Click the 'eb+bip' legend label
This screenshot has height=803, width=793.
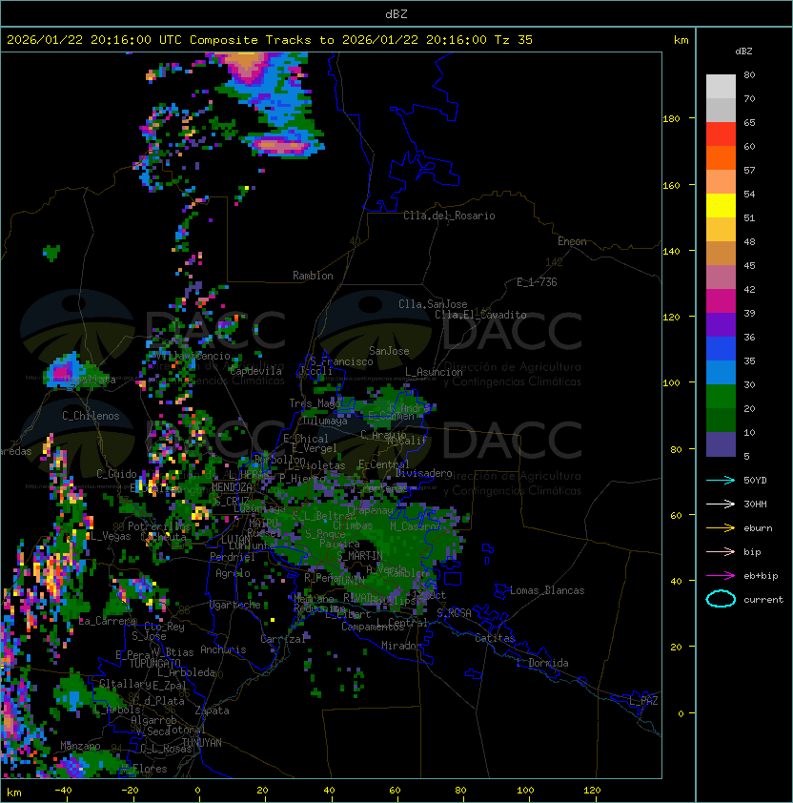(761, 576)
